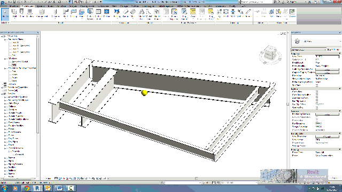The width and height of the screenshot is (342, 192).
Task: Select the Room Separator tool
Action: pyautogui.click(x=174, y=14)
